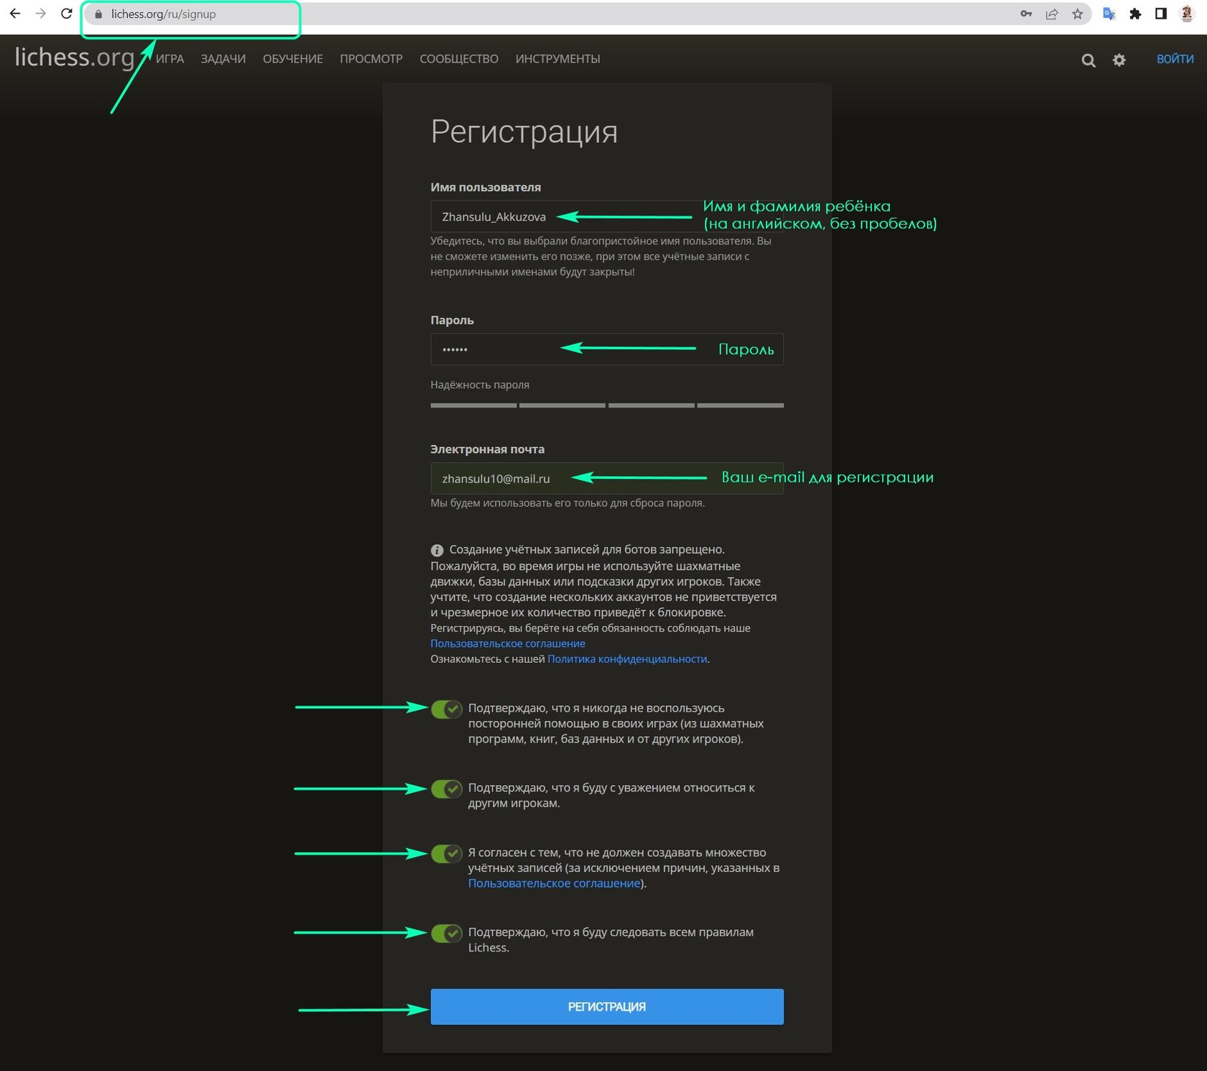Open lichess search magnifier icon
This screenshot has height=1071, width=1207.
[1088, 60]
